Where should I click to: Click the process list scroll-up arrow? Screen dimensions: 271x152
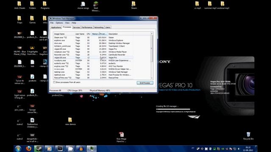coord(152,34)
